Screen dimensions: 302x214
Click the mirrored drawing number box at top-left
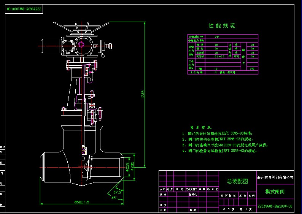[23, 8]
